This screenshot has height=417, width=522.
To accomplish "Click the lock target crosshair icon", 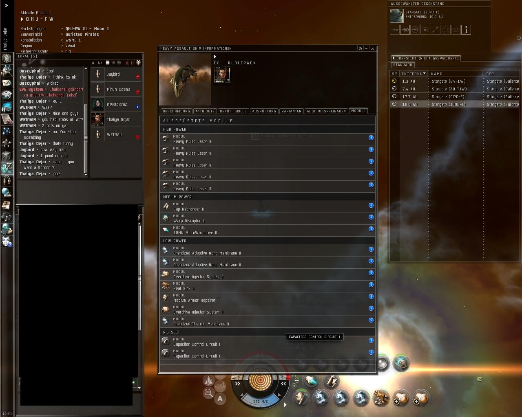I will tap(446, 30).
